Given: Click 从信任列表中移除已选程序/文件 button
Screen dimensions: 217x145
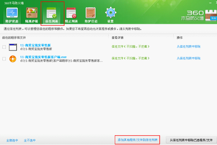Looking at the screenshot, I should coord(191,140).
